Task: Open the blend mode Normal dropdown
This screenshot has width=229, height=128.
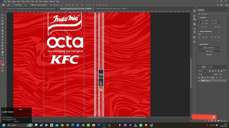Action: point(205,74)
